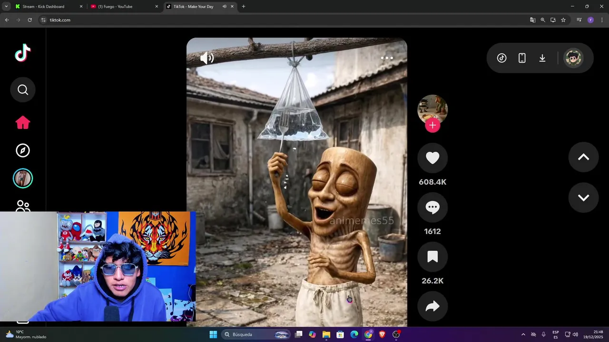609x342 pixels.
Task: Go to the TikTok Home feed
Action: pyautogui.click(x=23, y=123)
